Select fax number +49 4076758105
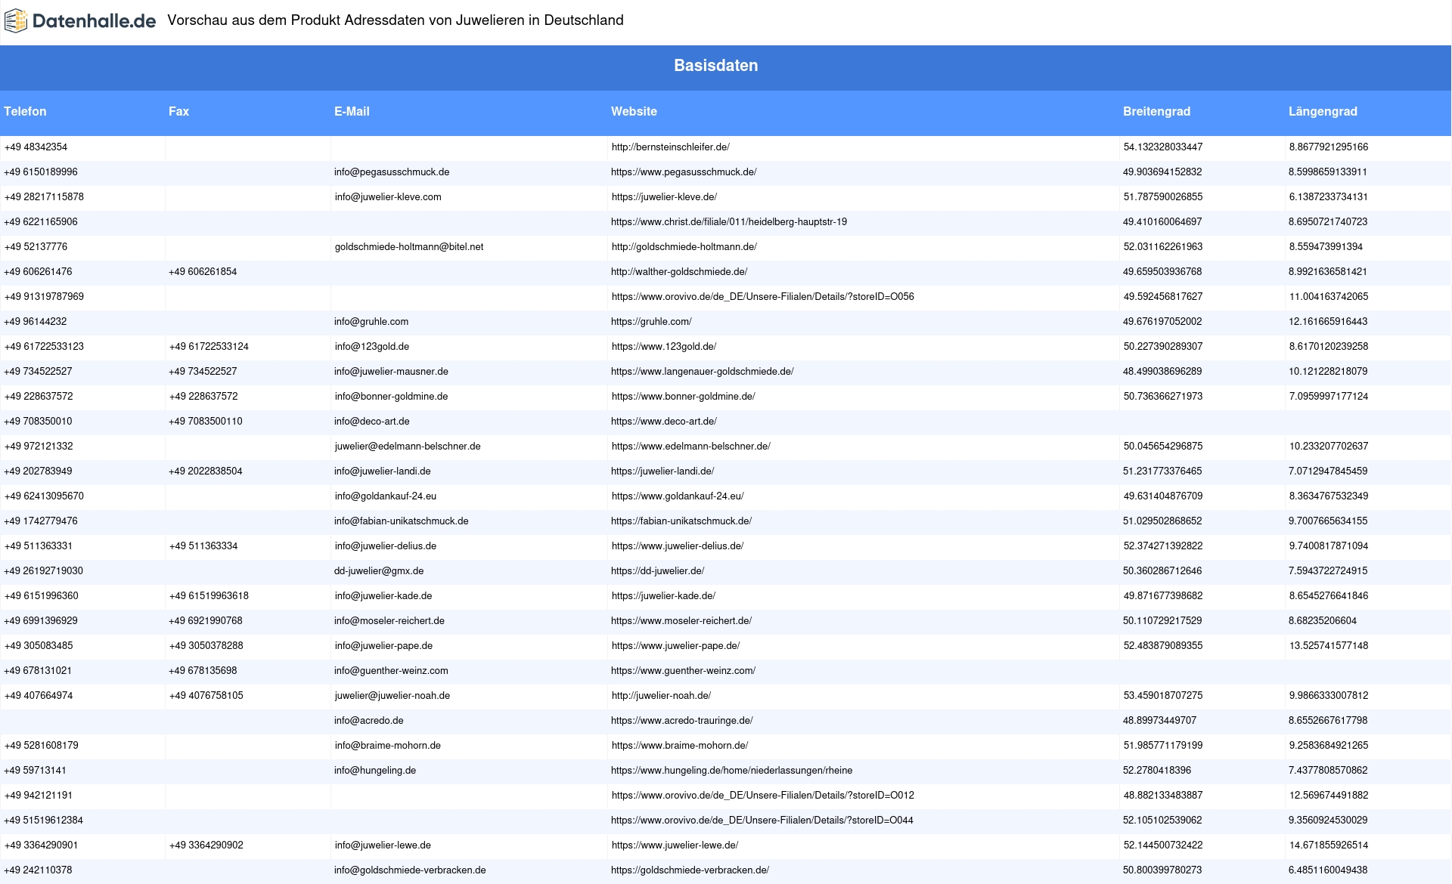The image size is (1452, 884). pos(206,696)
